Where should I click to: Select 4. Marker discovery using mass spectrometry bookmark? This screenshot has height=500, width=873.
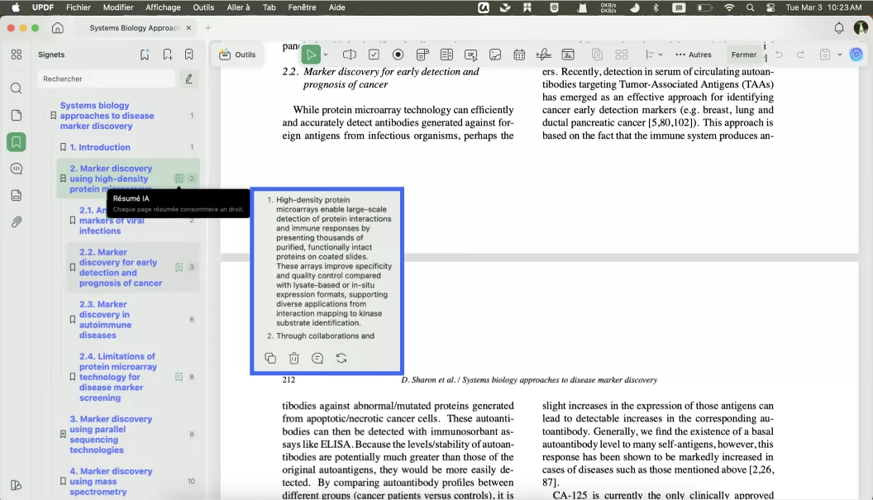tap(110, 481)
